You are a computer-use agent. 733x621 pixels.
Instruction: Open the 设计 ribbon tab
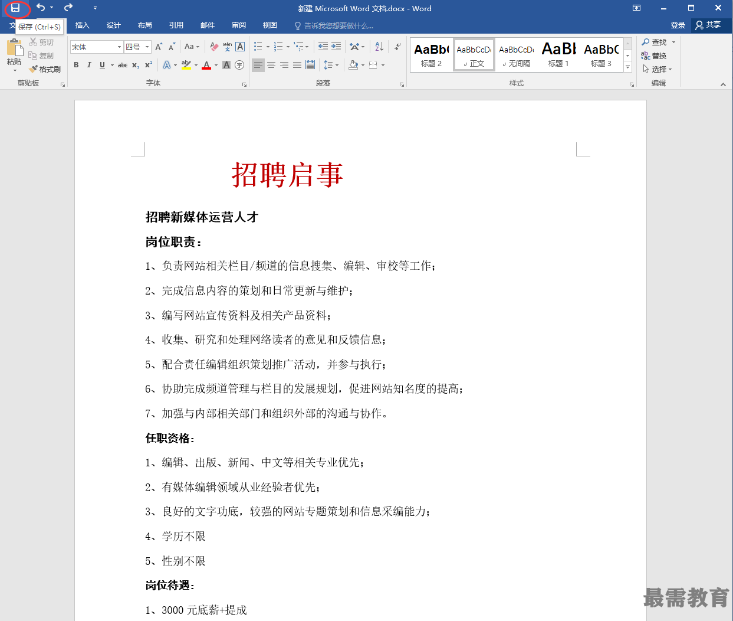click(113, 25)
